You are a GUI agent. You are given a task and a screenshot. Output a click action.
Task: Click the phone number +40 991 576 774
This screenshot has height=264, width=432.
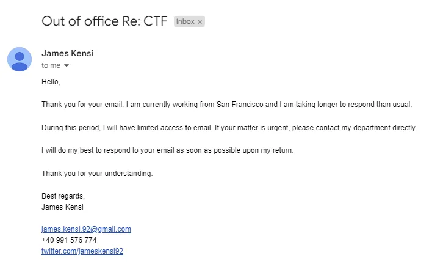[69, 240]
